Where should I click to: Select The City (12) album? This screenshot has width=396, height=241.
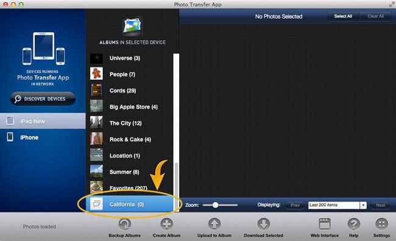(130, 123)
